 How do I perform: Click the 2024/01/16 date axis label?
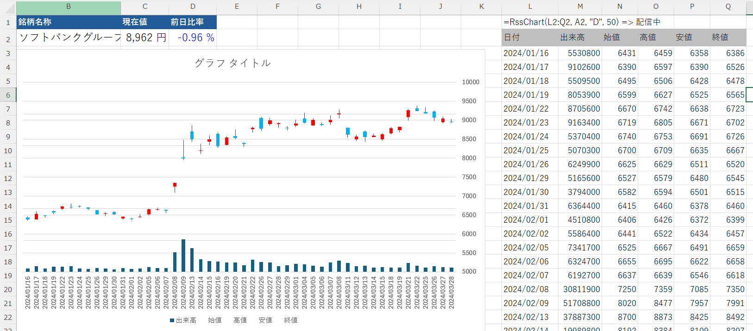coord(28,293)
